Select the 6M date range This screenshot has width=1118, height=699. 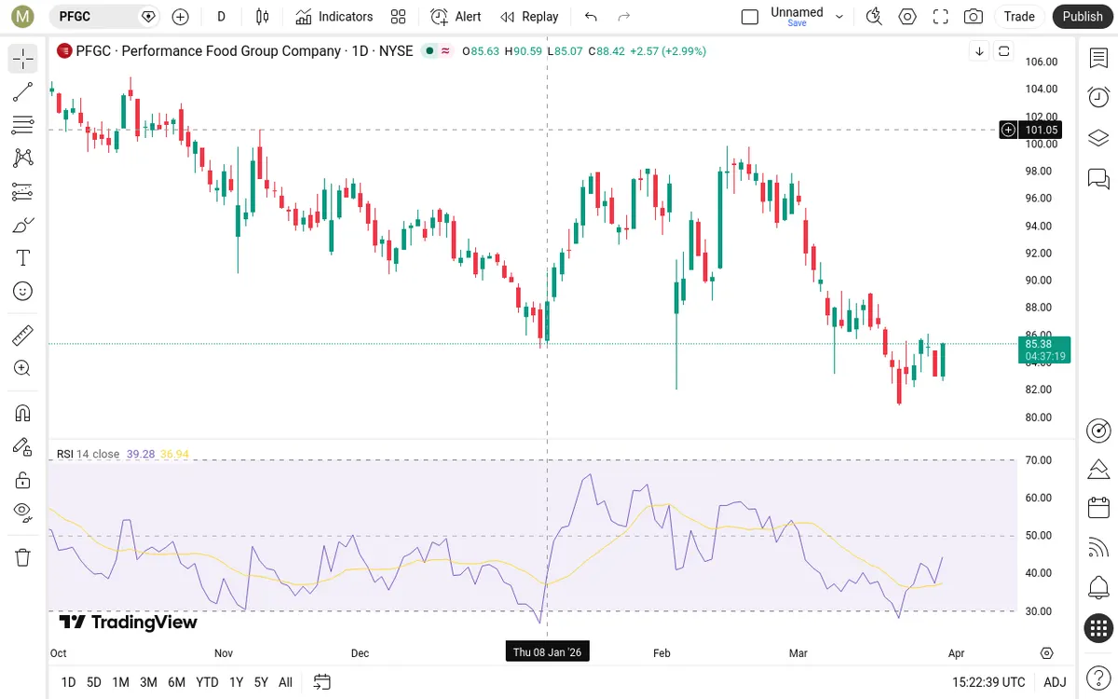coord(176,682)
